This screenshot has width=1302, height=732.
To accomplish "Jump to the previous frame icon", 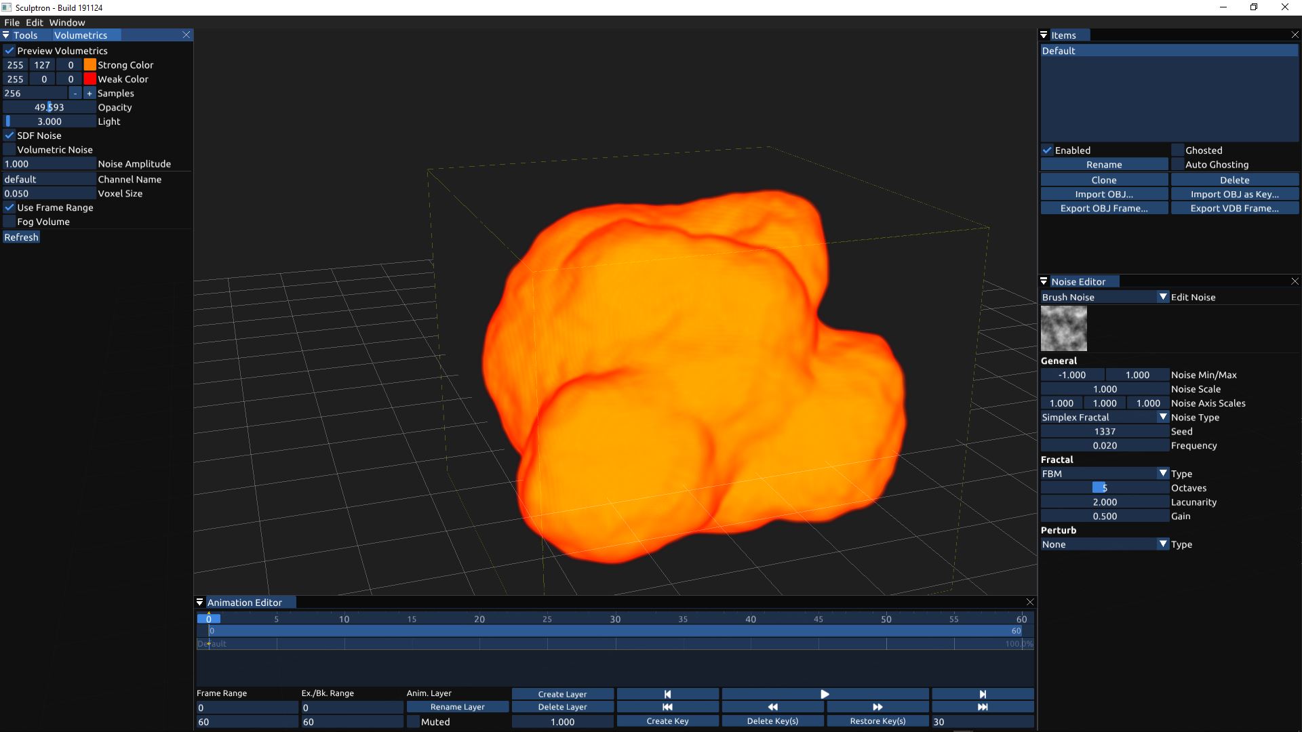I will 667,694.
